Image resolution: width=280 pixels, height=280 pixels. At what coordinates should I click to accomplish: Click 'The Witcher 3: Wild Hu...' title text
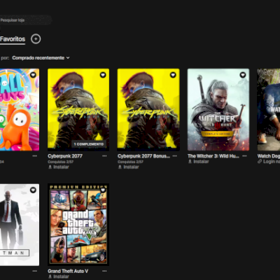pos(213,156)
